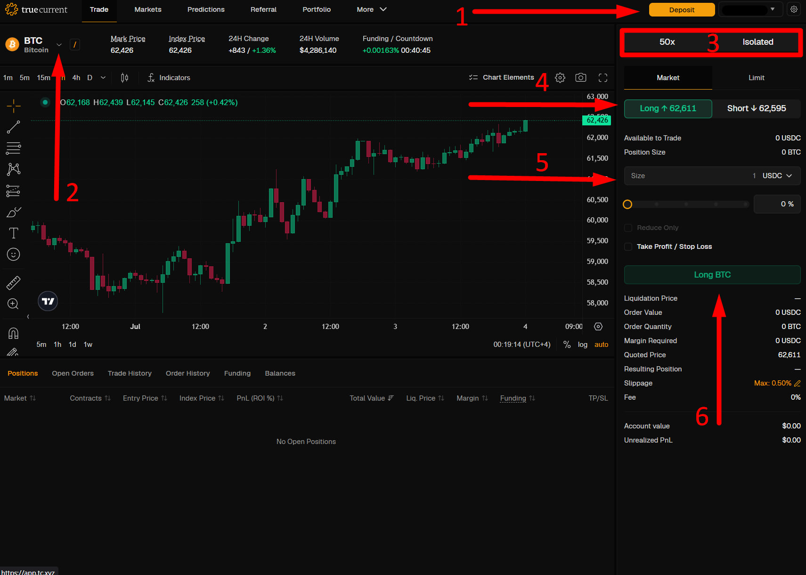Click the orange slash badge beside BTC

75,45
